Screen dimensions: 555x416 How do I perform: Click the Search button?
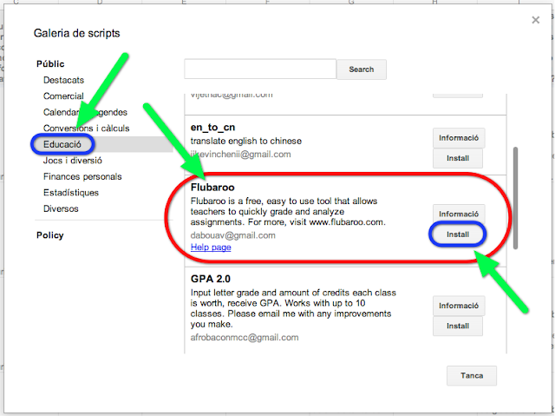[x=362, y=69]
